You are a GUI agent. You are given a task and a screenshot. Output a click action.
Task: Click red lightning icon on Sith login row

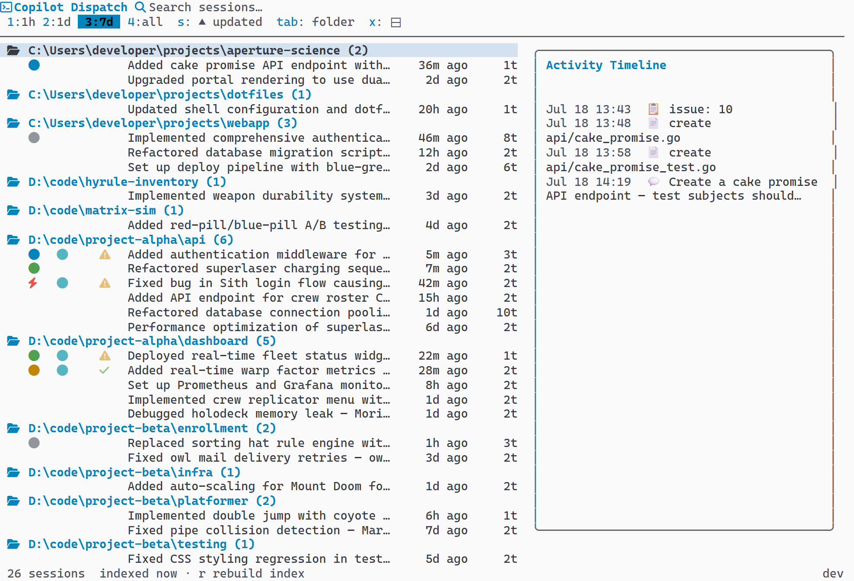click(x=33, y=283)
